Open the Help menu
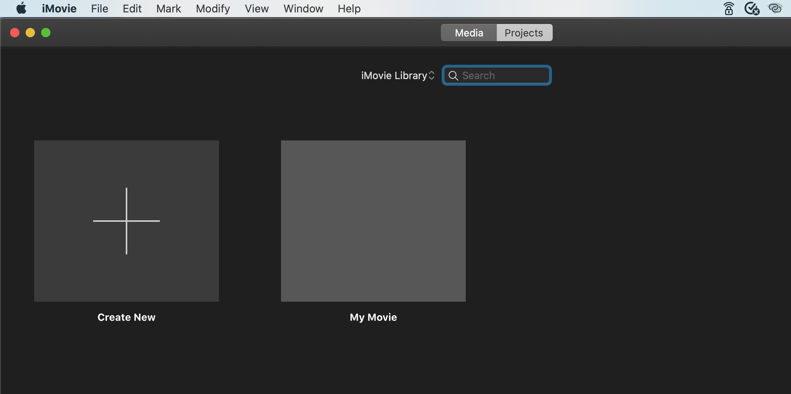Screen dimensions: 791x394 coord(349,9)
